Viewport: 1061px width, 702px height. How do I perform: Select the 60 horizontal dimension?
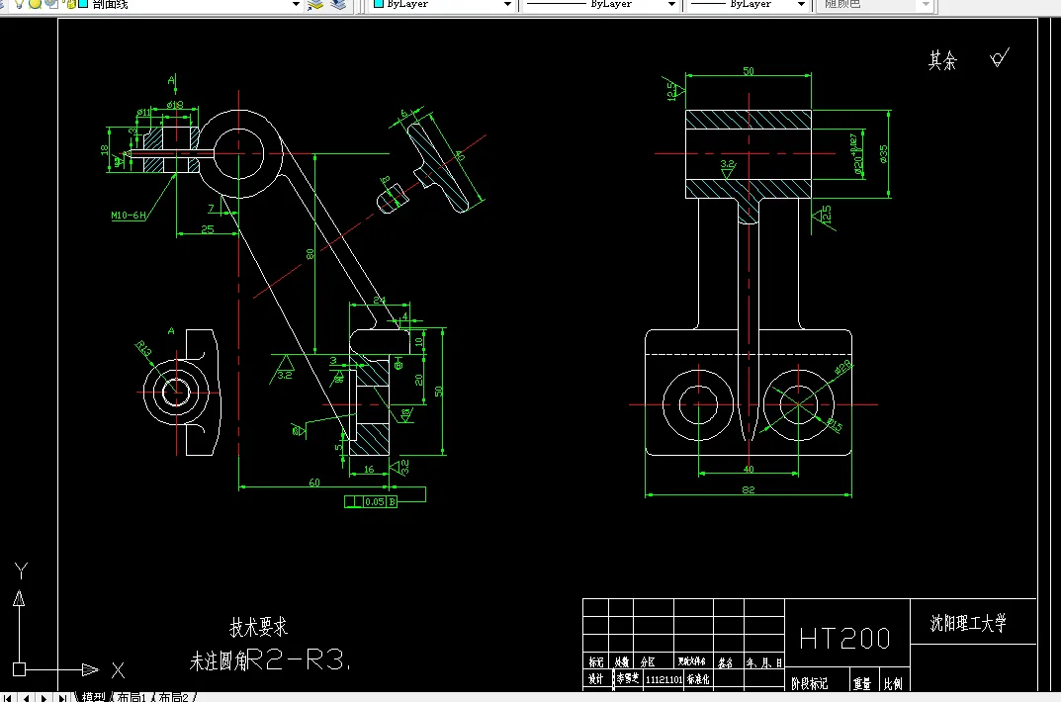[314, 483]
